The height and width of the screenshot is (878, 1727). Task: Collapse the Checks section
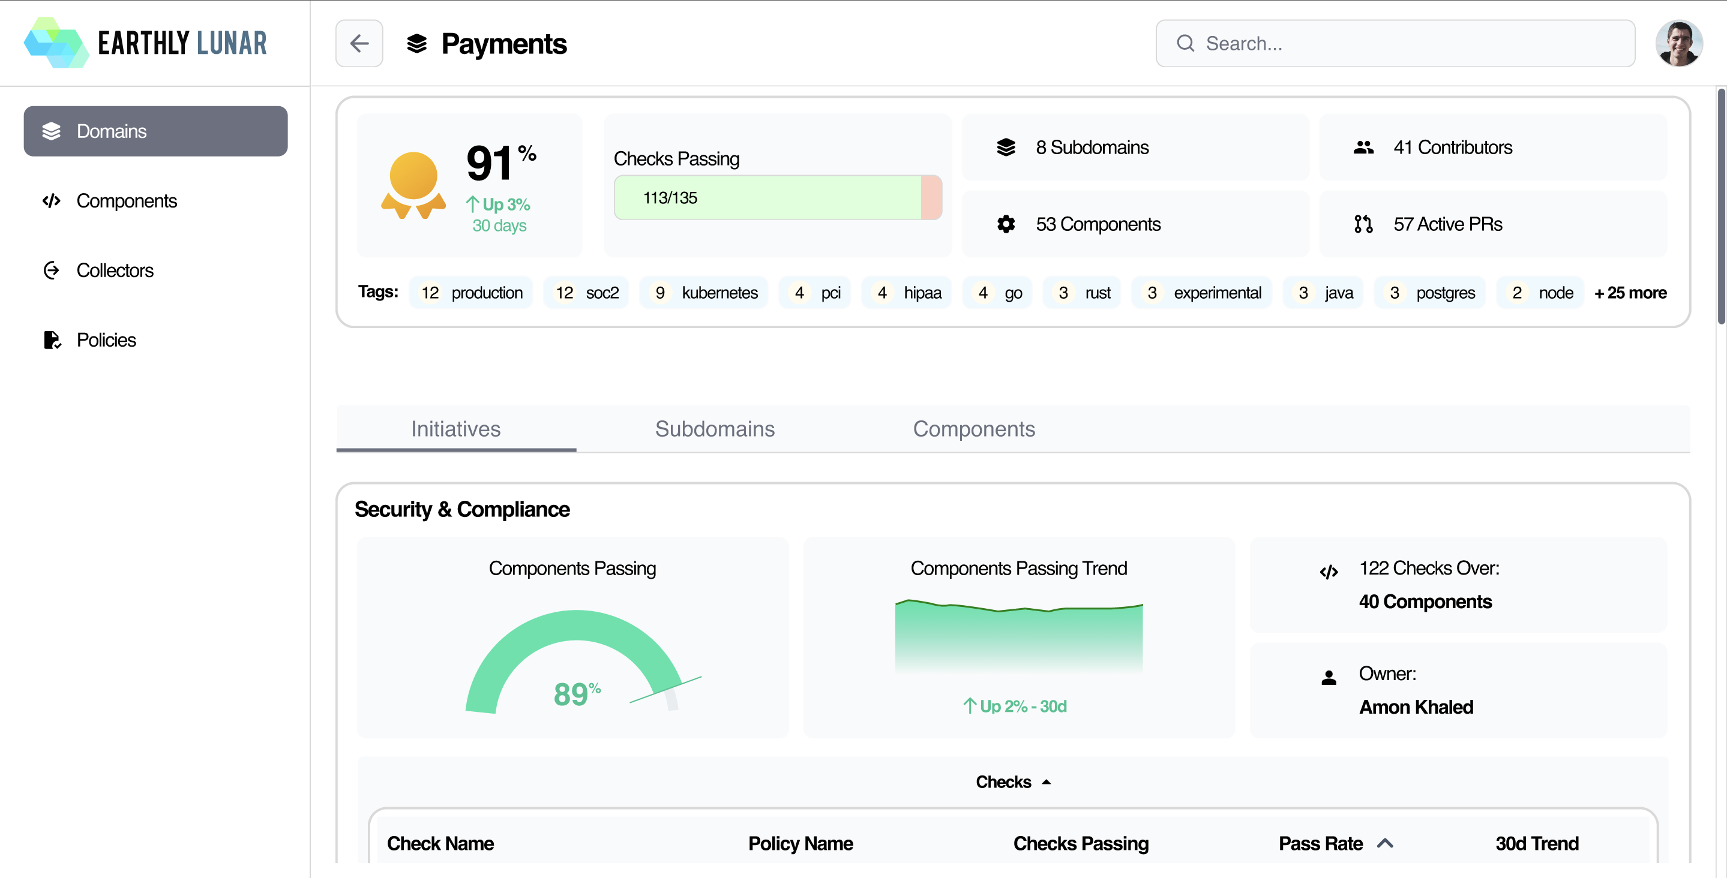coord(1013,782)
